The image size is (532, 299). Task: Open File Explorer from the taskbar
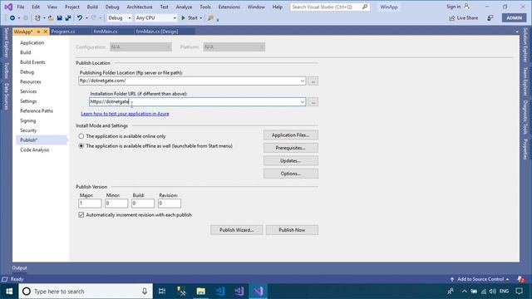click(x=201, y=292)
